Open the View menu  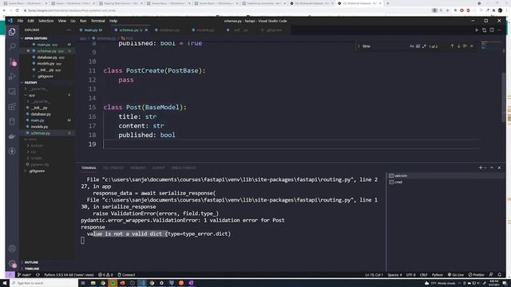pyautogui.click(x=62, y=21)
